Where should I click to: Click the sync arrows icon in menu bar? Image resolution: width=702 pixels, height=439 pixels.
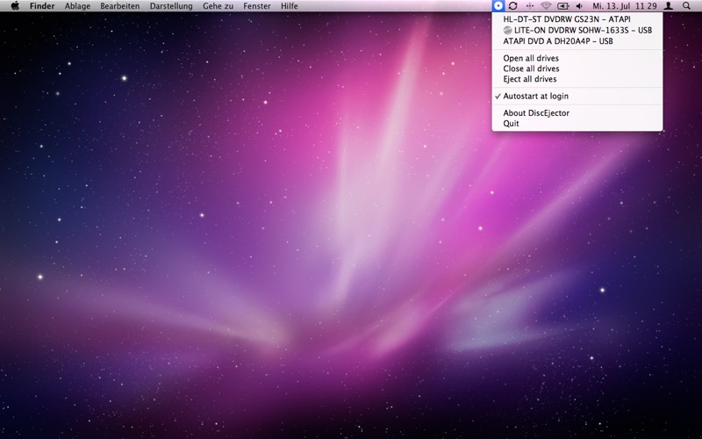tap(513, 6)
